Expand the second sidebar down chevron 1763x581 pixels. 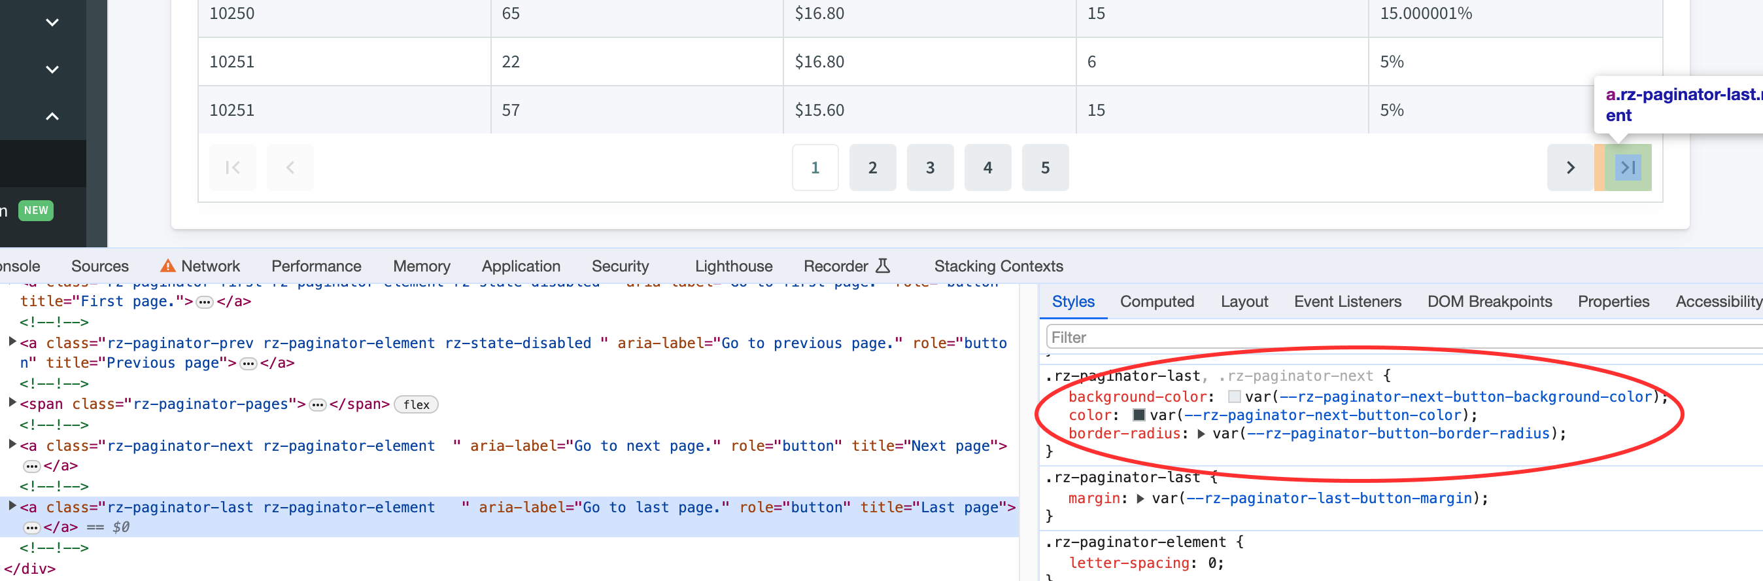click(52, 69)
